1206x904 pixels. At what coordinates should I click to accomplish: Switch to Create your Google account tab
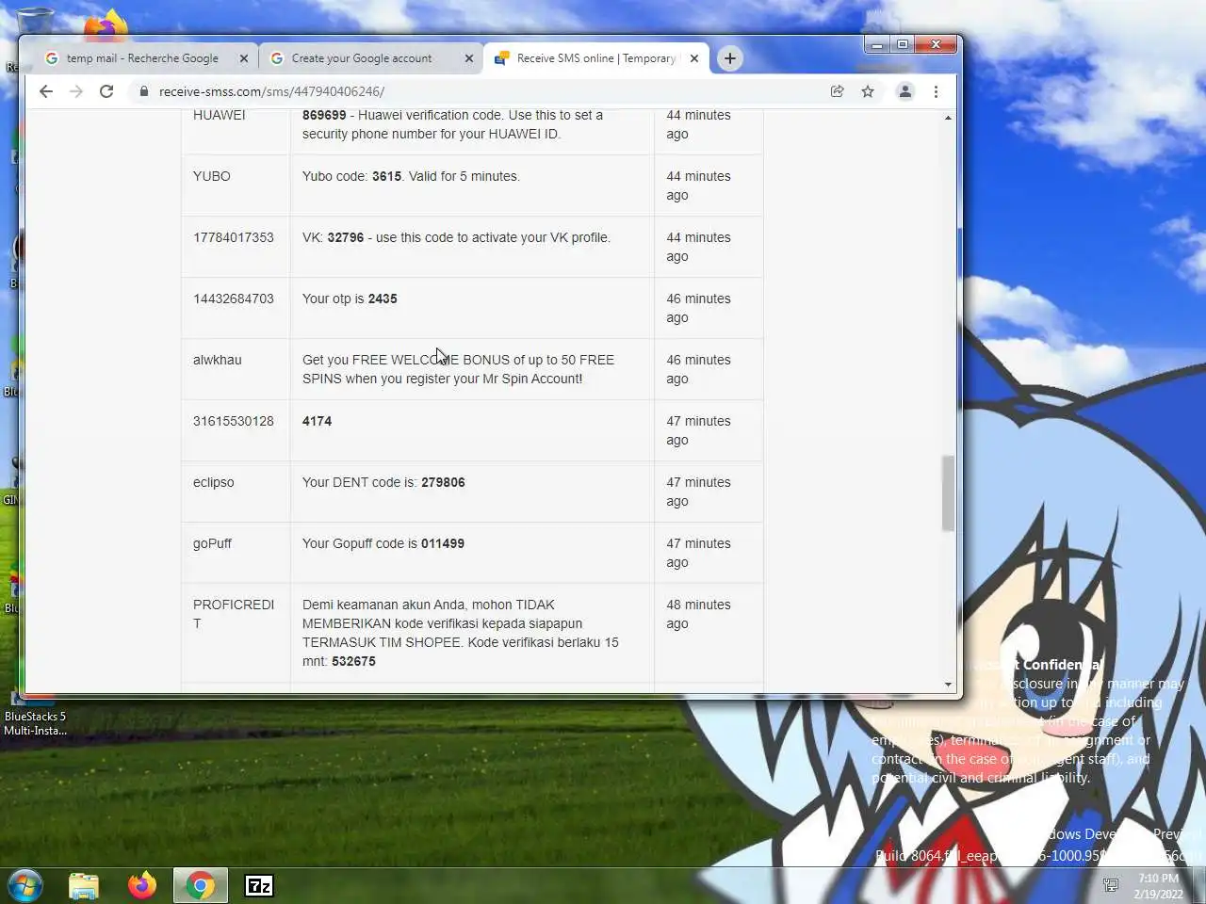pos(362,58)
